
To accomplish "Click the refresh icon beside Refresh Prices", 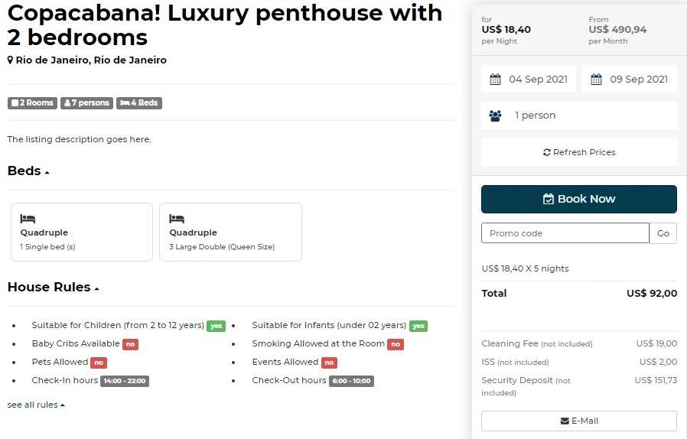I will point(546,152).
